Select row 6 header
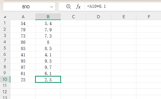Screen dimensions: 161x99 click(5, 54)
